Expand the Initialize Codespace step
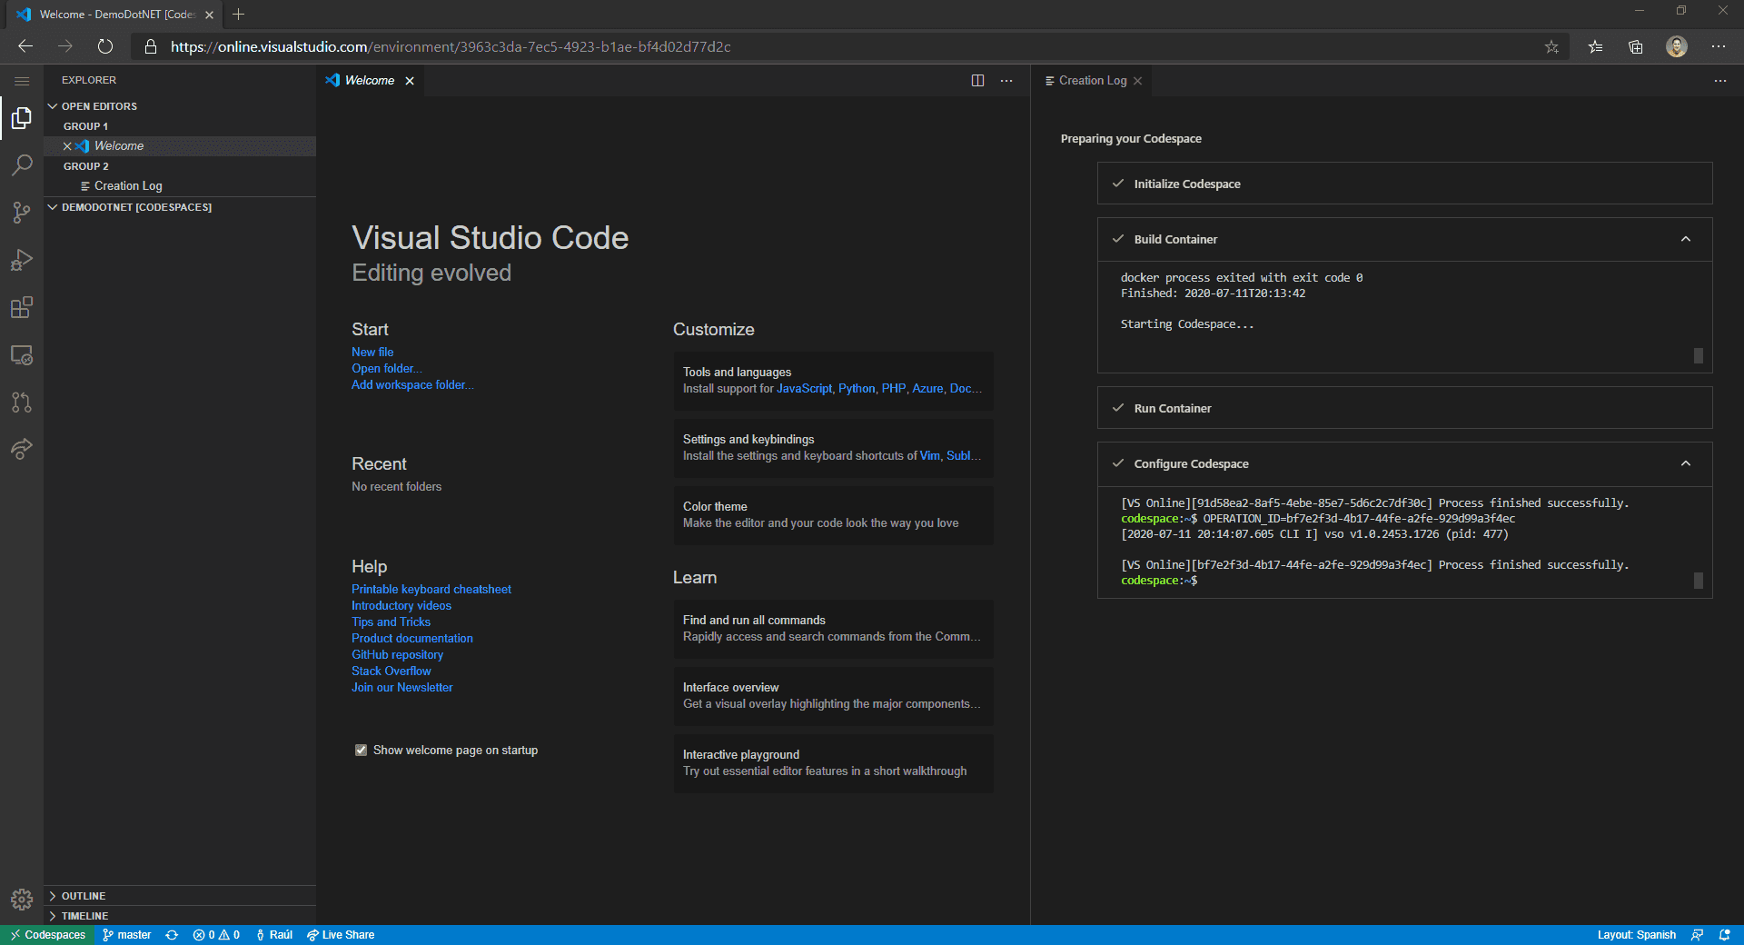 pos(1404,184)
